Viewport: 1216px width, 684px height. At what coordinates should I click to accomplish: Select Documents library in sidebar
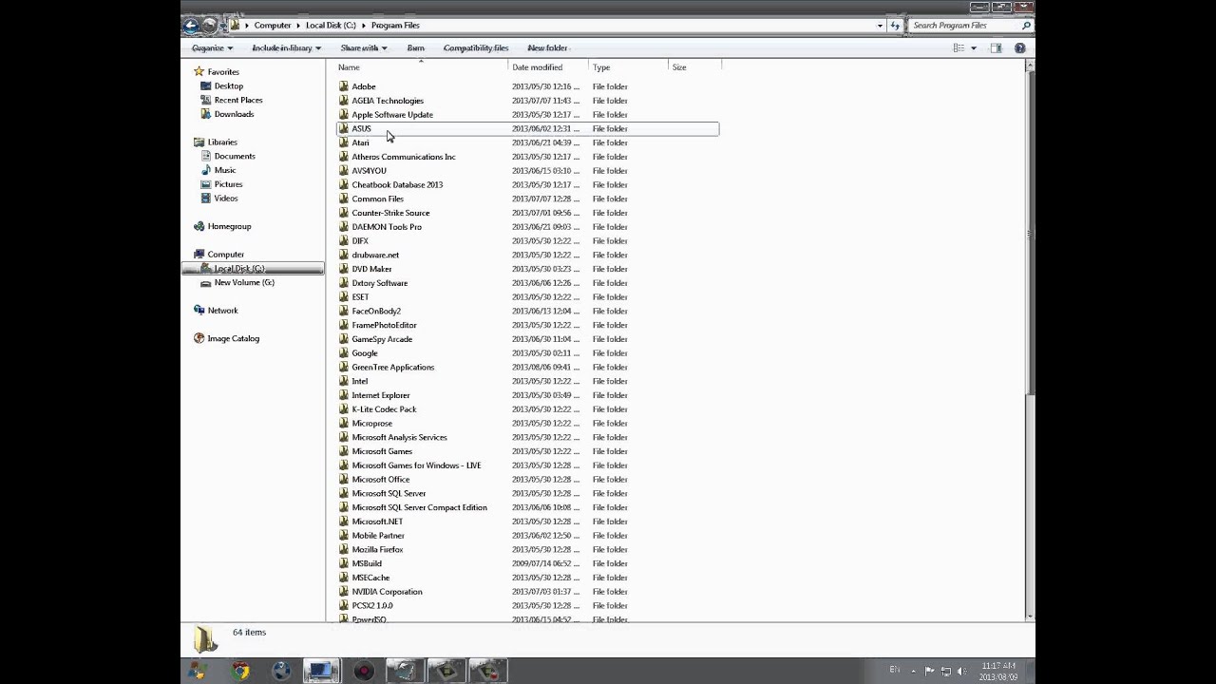235,156
